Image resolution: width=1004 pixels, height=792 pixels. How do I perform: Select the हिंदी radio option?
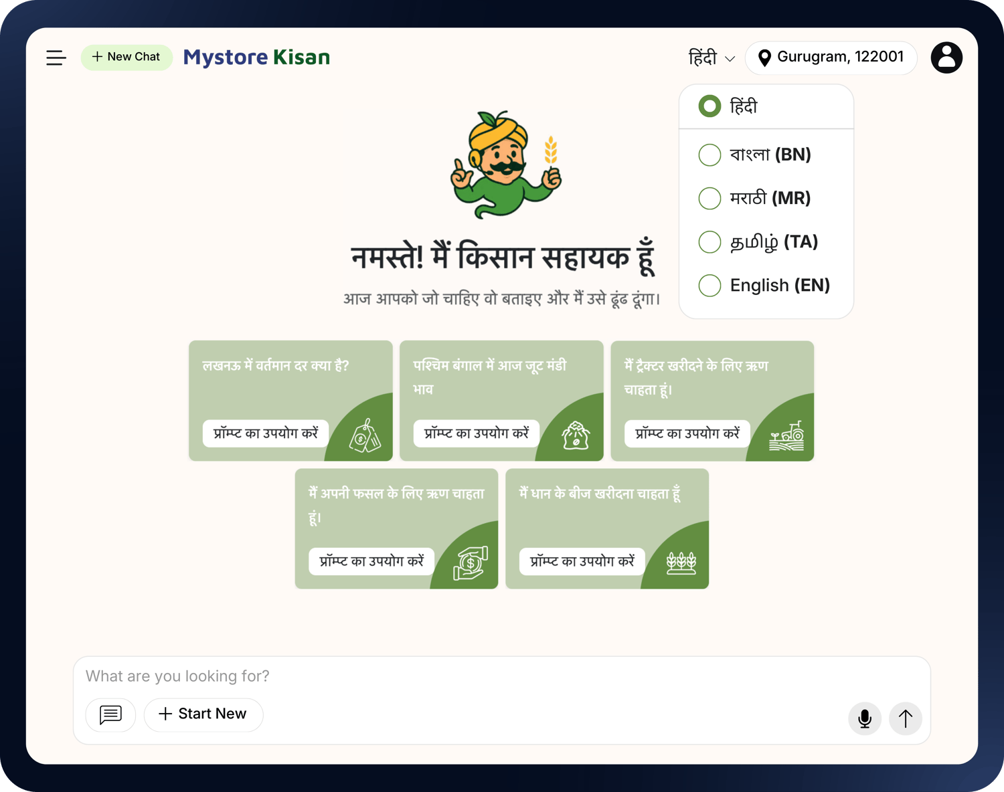coord(709,106)
